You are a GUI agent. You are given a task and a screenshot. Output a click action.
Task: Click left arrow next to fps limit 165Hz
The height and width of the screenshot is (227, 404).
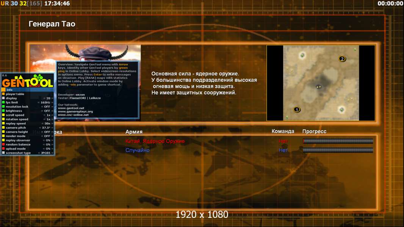(x=39, y=102)
